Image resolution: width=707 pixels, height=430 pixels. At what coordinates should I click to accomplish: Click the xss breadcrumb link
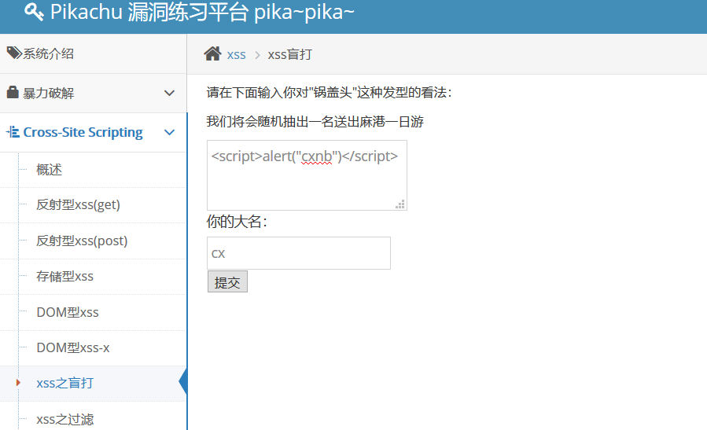[236, 55]
